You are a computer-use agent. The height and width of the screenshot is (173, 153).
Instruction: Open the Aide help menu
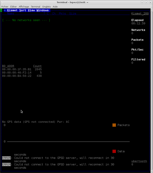point(55,7)
